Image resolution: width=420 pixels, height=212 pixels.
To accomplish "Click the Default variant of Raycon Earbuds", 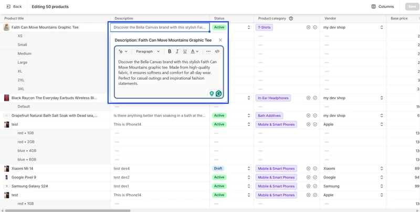I will (x=55, y=107).
